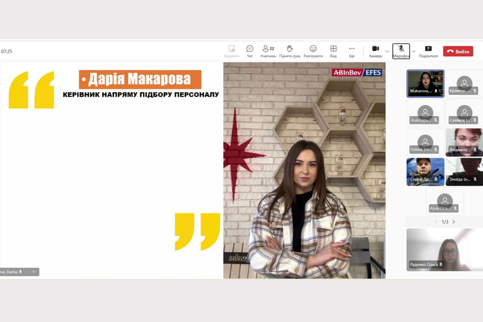The width and height of the screenshot is (483, 322).
Task: Click the plus icon next to Dariia label
Action: [x=34, y=272]
